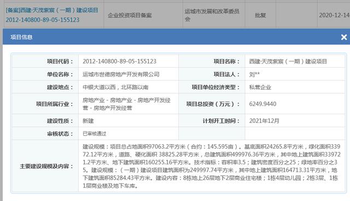
Task: Click the 项目法人 value 刘**
Action: (x=254, y=74)
